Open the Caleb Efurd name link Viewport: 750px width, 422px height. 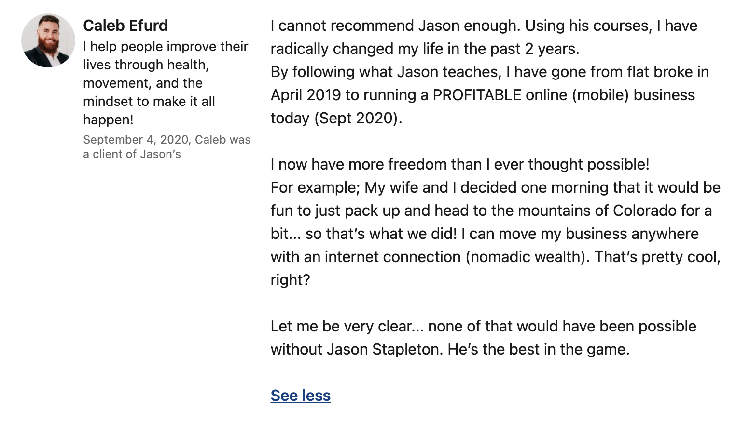(125, 26)
